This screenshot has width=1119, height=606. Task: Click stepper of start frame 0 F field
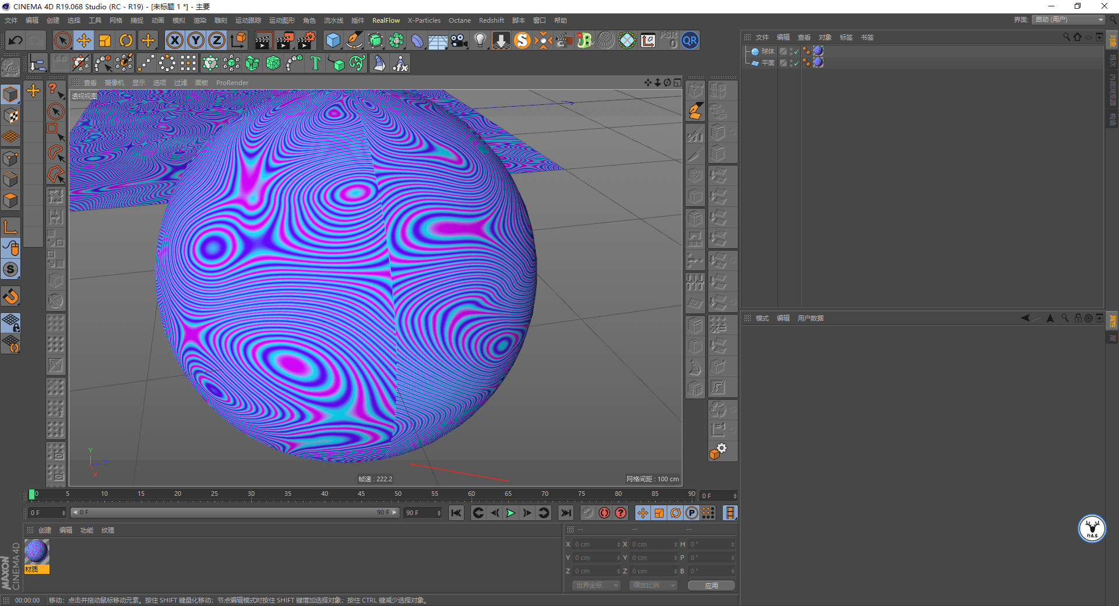point(63,513)
